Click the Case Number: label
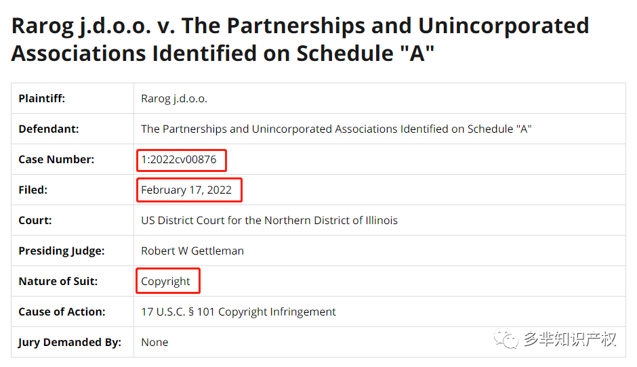 [x=56, y=160]
